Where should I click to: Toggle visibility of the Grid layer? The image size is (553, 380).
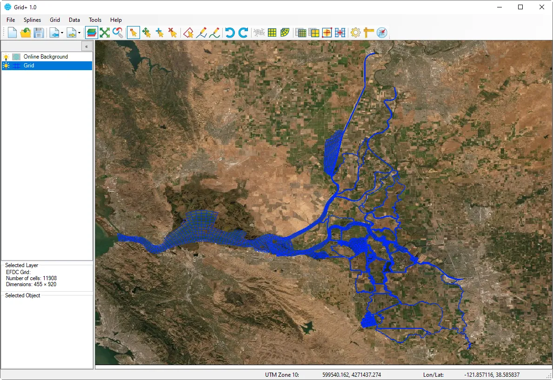coord(6,66)
